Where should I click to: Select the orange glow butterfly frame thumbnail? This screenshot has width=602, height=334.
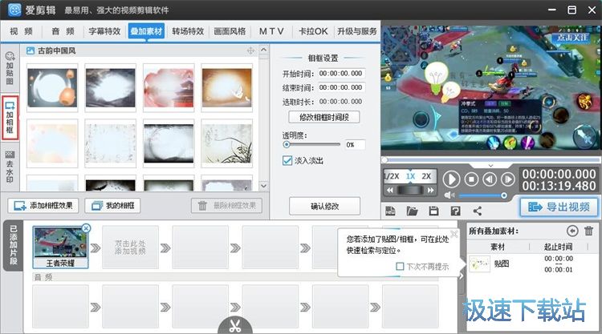click(227, 88)
